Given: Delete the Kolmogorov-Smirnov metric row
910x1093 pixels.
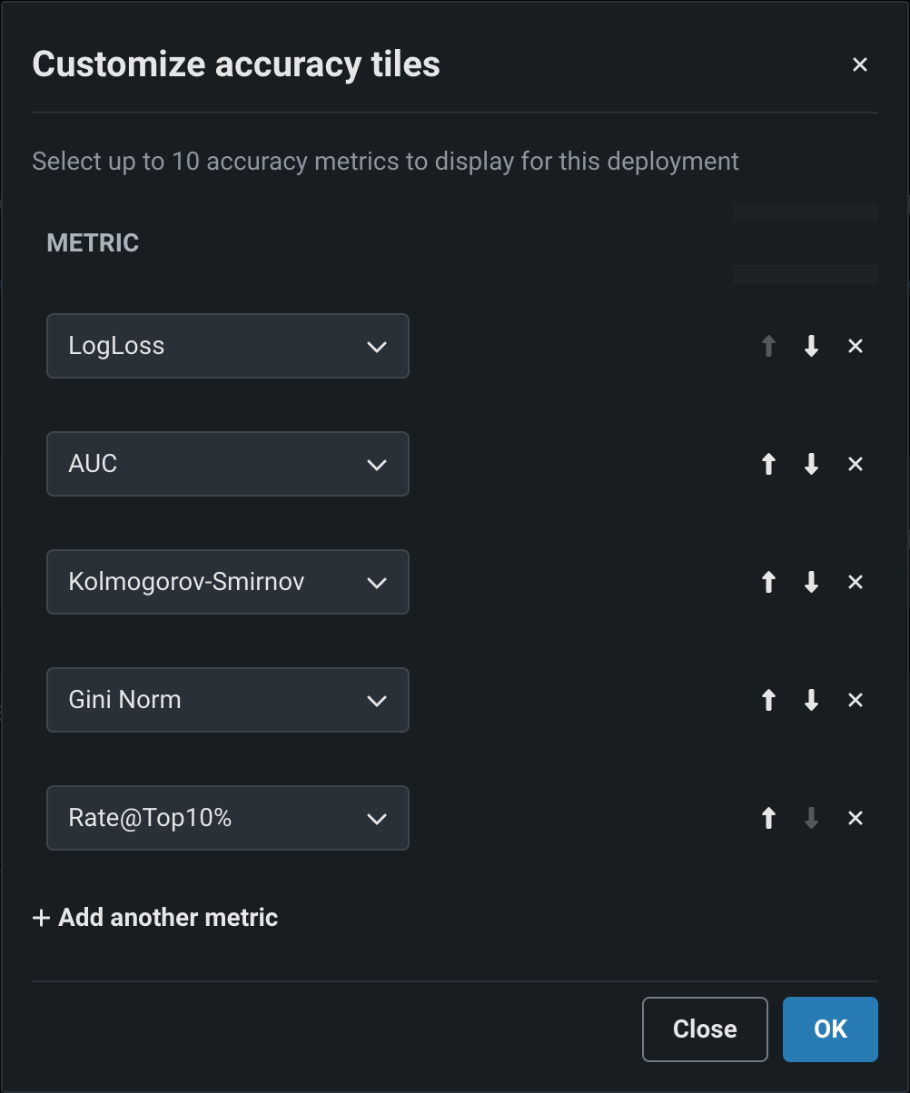Looking at the screenshot, I should pos(855,582).
